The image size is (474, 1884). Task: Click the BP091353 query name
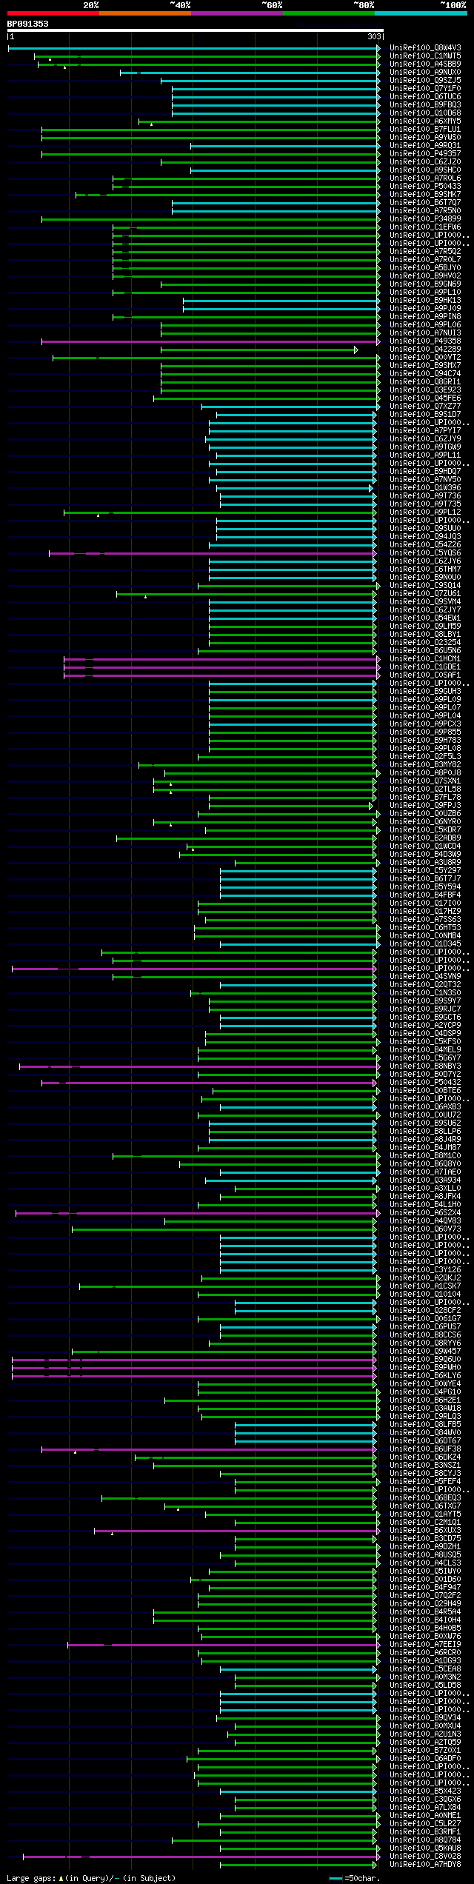(28, 24)
